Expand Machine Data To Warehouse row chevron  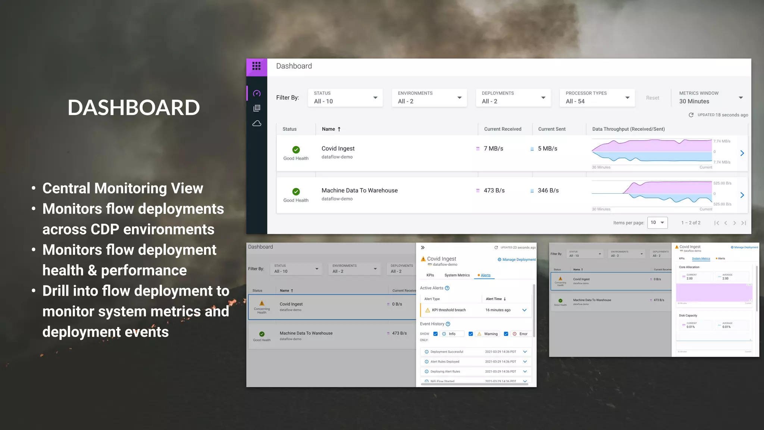(x=742, y=195)
